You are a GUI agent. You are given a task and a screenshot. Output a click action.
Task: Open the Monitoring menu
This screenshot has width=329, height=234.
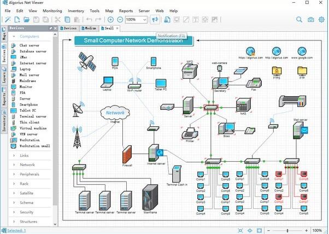click(52, 11)
